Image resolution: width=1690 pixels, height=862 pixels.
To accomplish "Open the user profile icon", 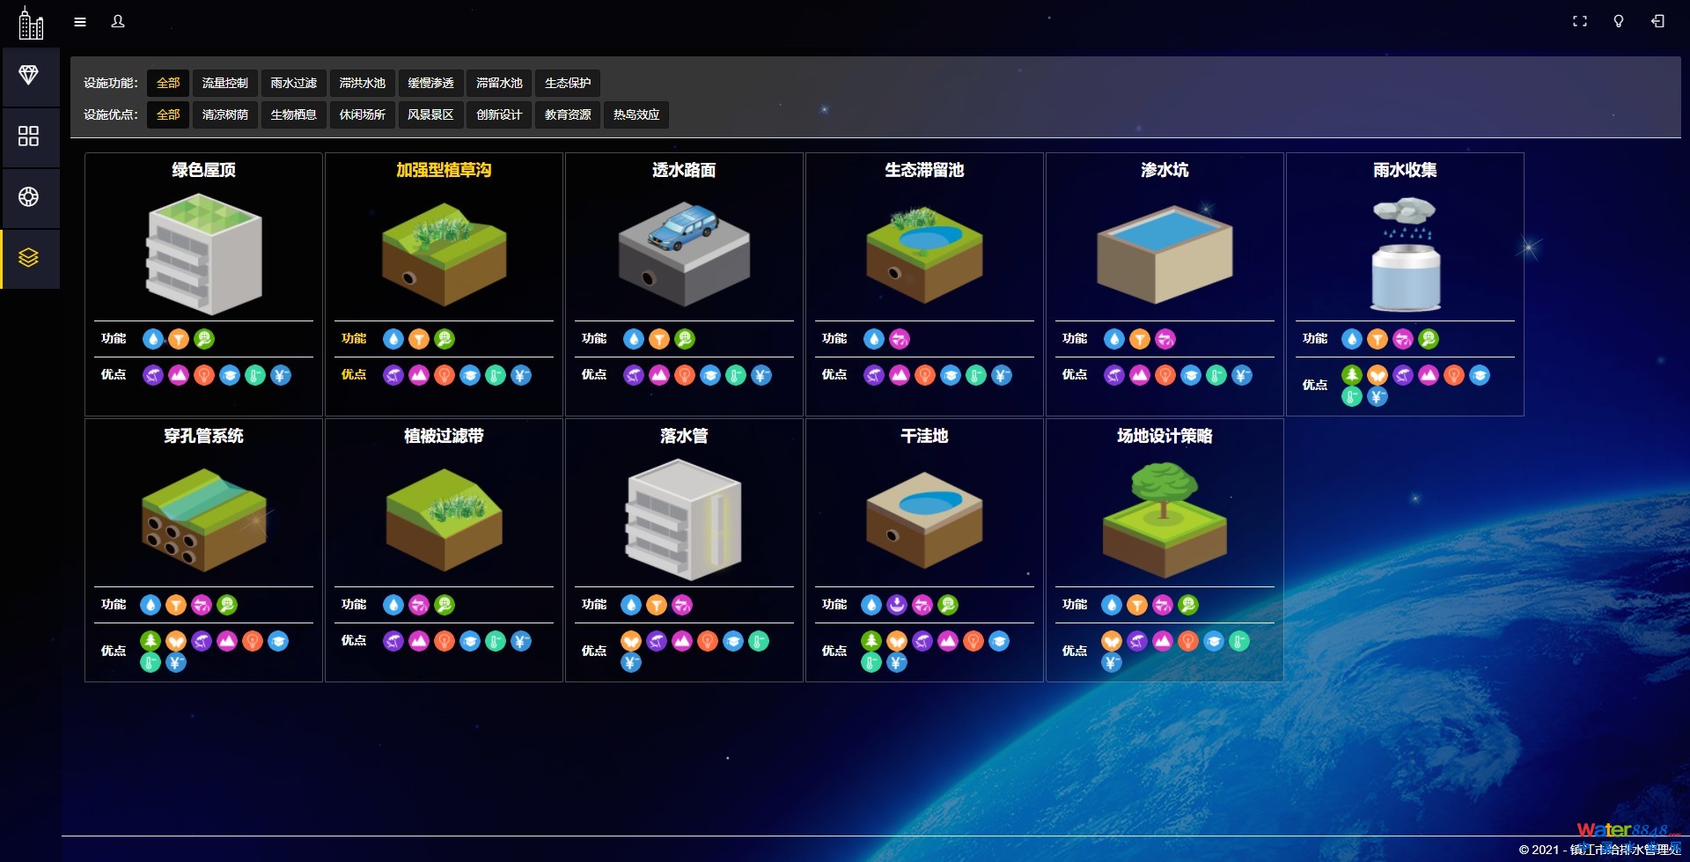I will tap(118, 22).
